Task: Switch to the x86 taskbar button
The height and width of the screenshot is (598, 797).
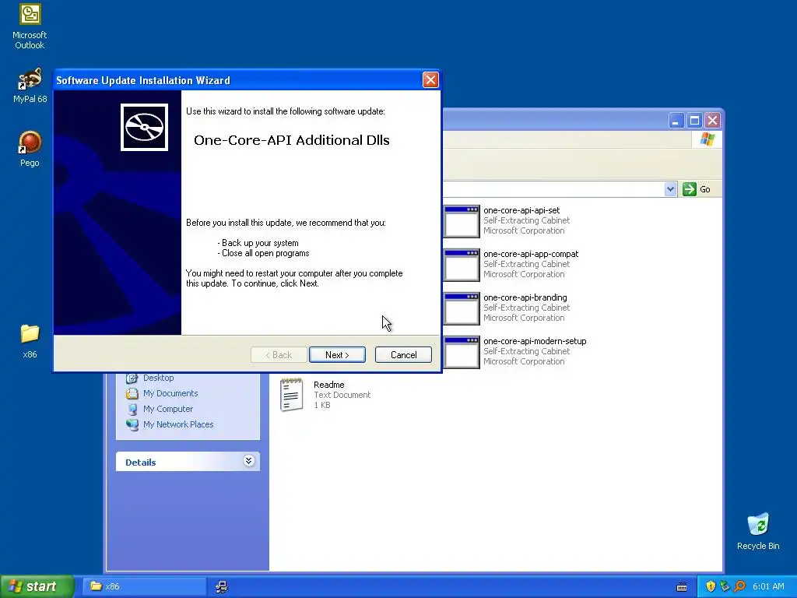Action: (x=145, y=587)
